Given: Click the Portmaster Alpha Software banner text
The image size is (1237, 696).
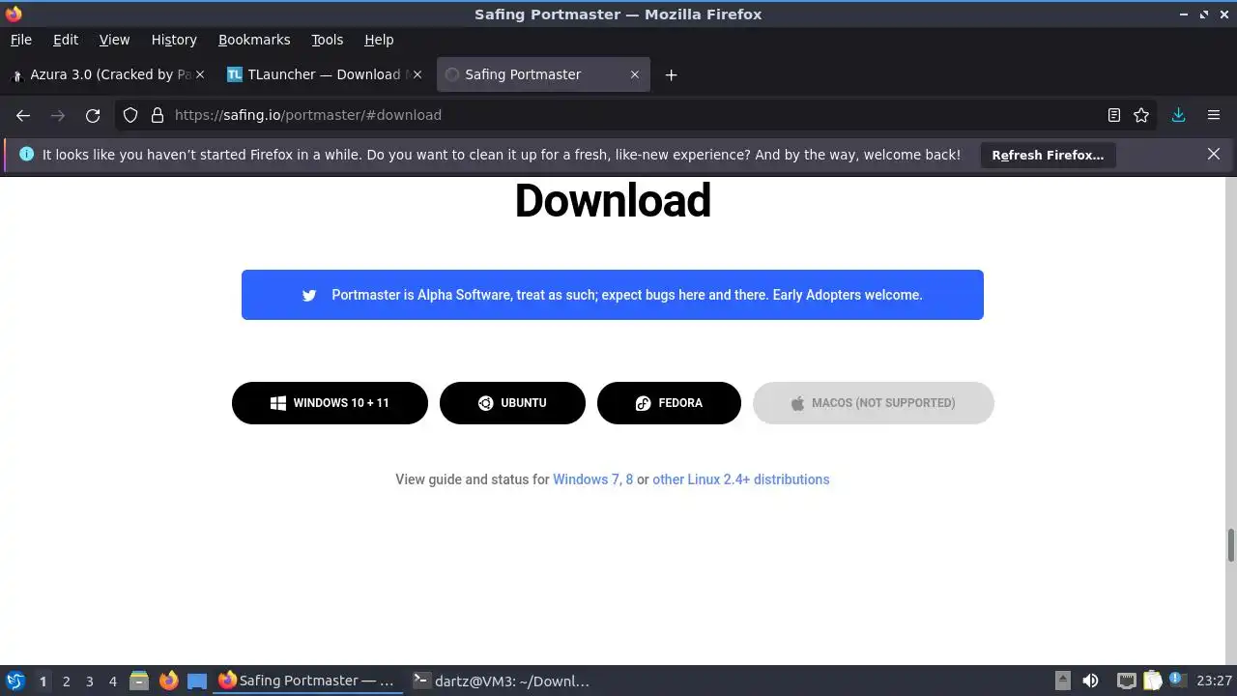Looking at the screenshot, I should click(x=627, y=295).
